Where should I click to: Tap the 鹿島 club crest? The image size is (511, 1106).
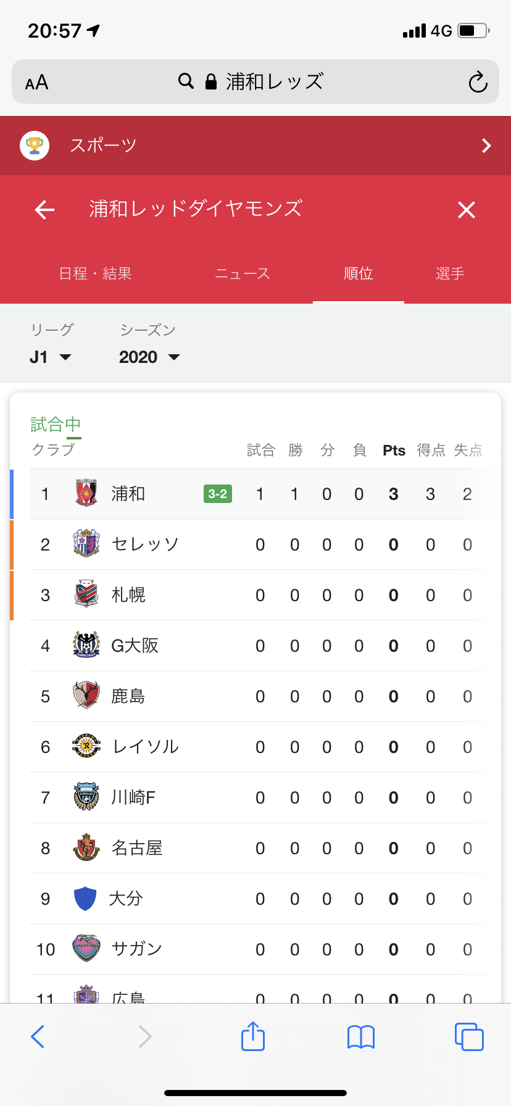86,696
